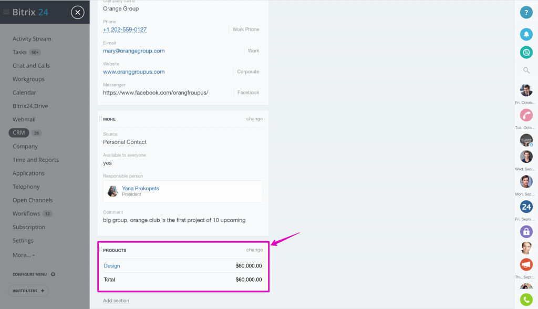538x309 pixels.
Task: Open Webmail in the sidebar
Action: 24,119
